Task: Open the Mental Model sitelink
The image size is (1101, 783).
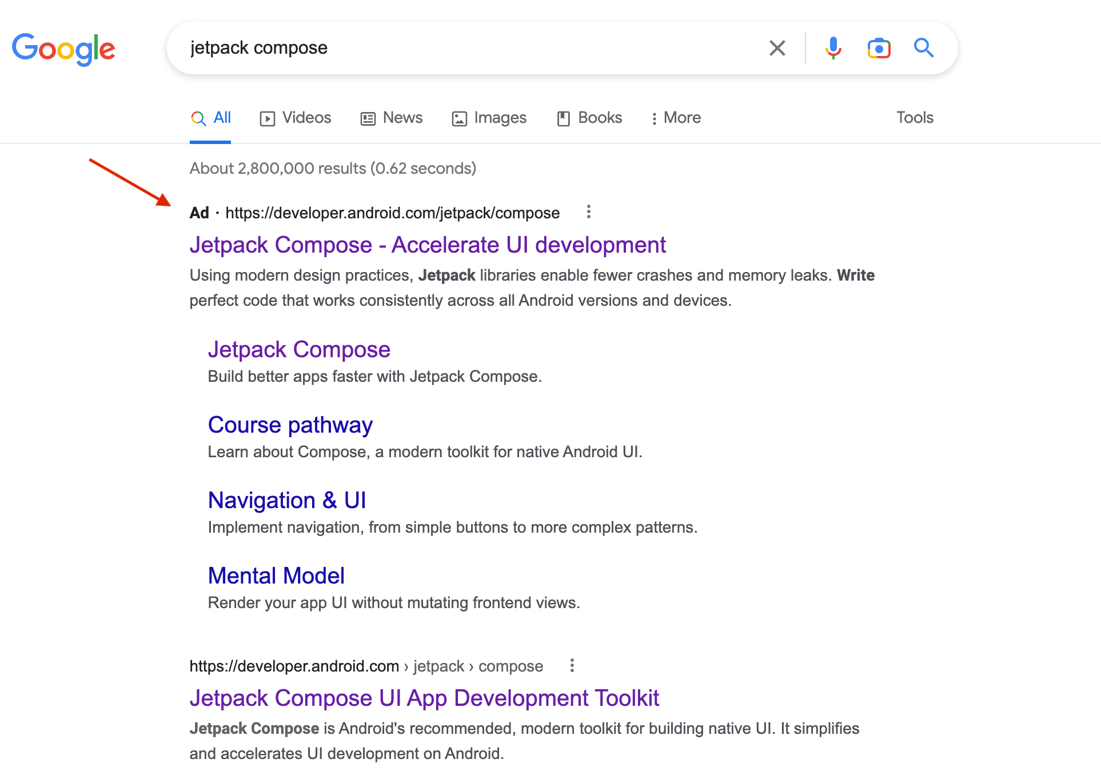Action: point(276,576)
